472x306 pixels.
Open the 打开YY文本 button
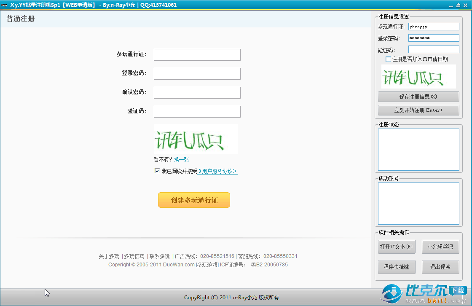tap(396, 247)
